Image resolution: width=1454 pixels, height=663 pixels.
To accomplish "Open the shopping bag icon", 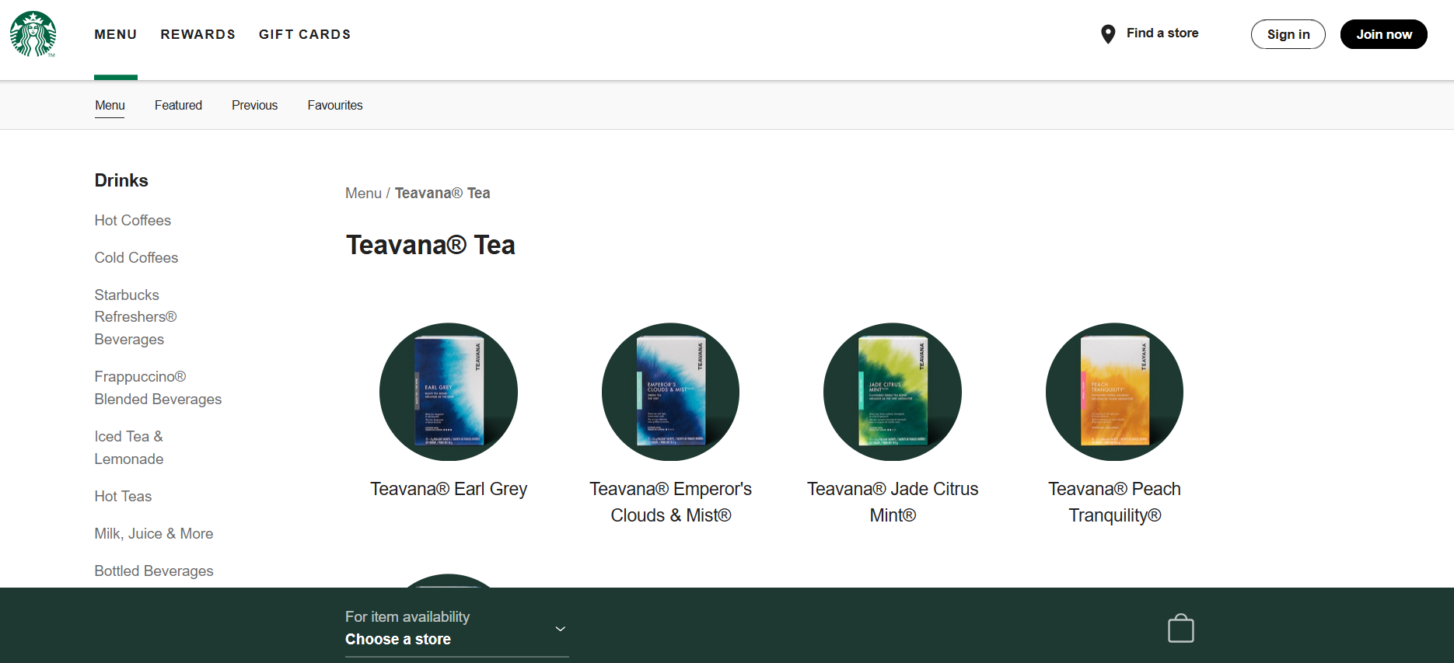I will [x=1180, y=628].
